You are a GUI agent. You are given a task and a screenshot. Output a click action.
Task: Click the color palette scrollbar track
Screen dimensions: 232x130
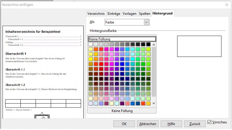[x=154, y=72]
